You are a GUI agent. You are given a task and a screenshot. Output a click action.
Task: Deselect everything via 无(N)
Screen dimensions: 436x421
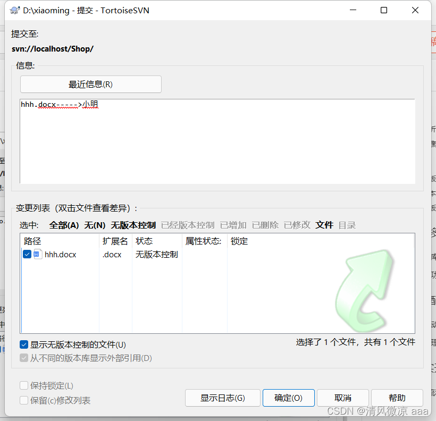[95, 225]
